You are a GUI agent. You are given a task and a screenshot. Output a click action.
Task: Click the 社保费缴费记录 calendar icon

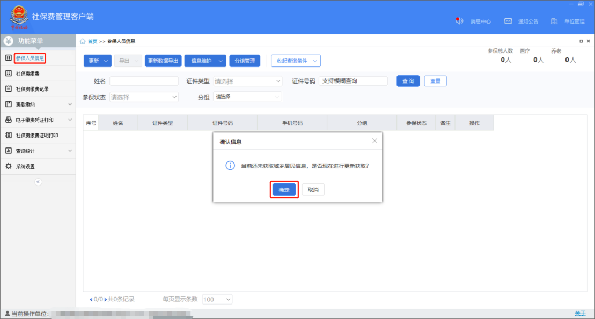click(x=9, y=89)
